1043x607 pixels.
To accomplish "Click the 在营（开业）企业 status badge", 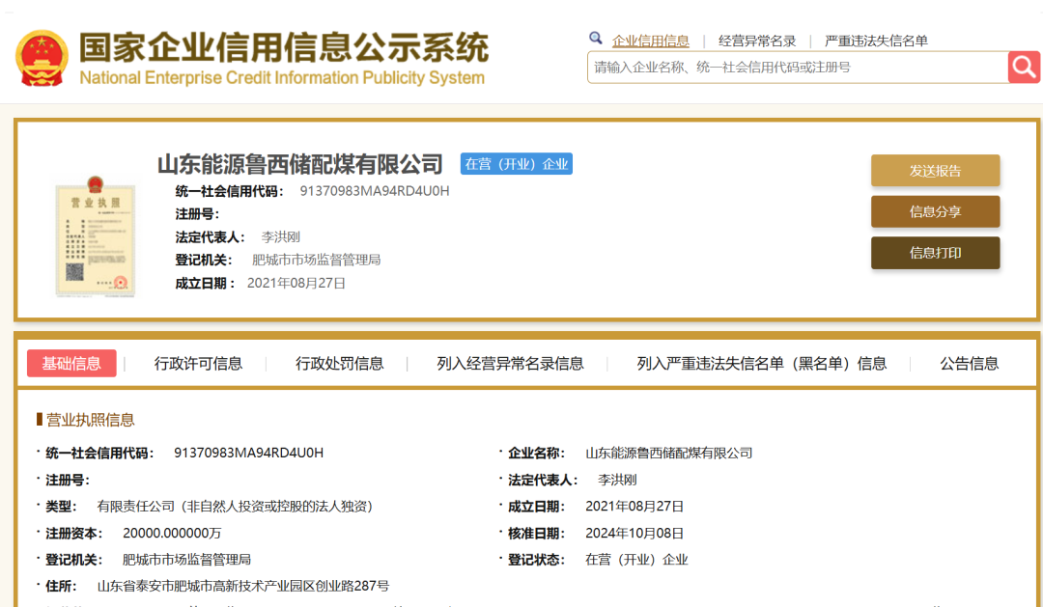I will 516,164.
